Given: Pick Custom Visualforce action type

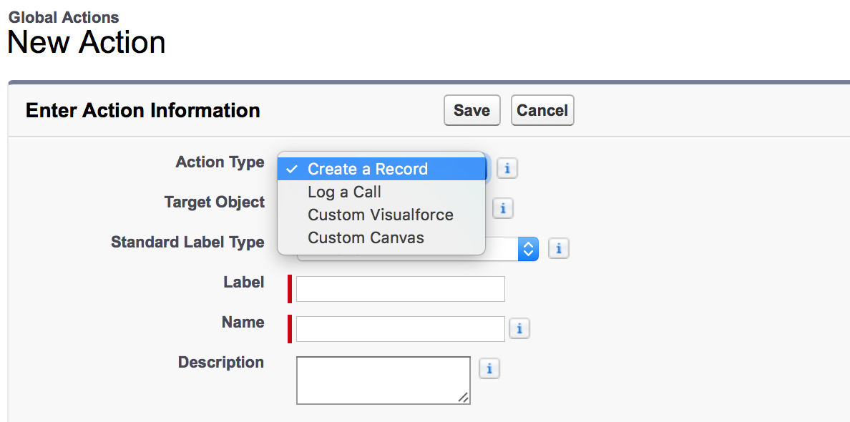Looking at the screenshot, I should pos(381,215).
